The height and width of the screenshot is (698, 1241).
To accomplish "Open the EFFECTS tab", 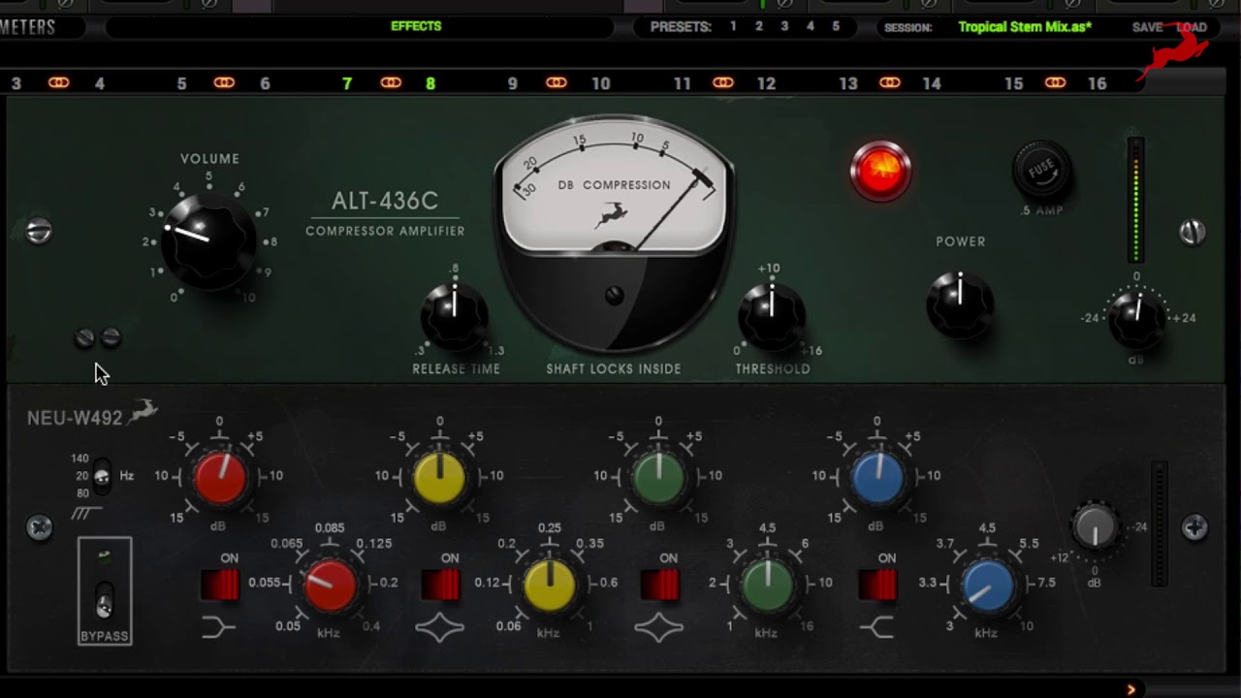I will [x=416, y=26].
